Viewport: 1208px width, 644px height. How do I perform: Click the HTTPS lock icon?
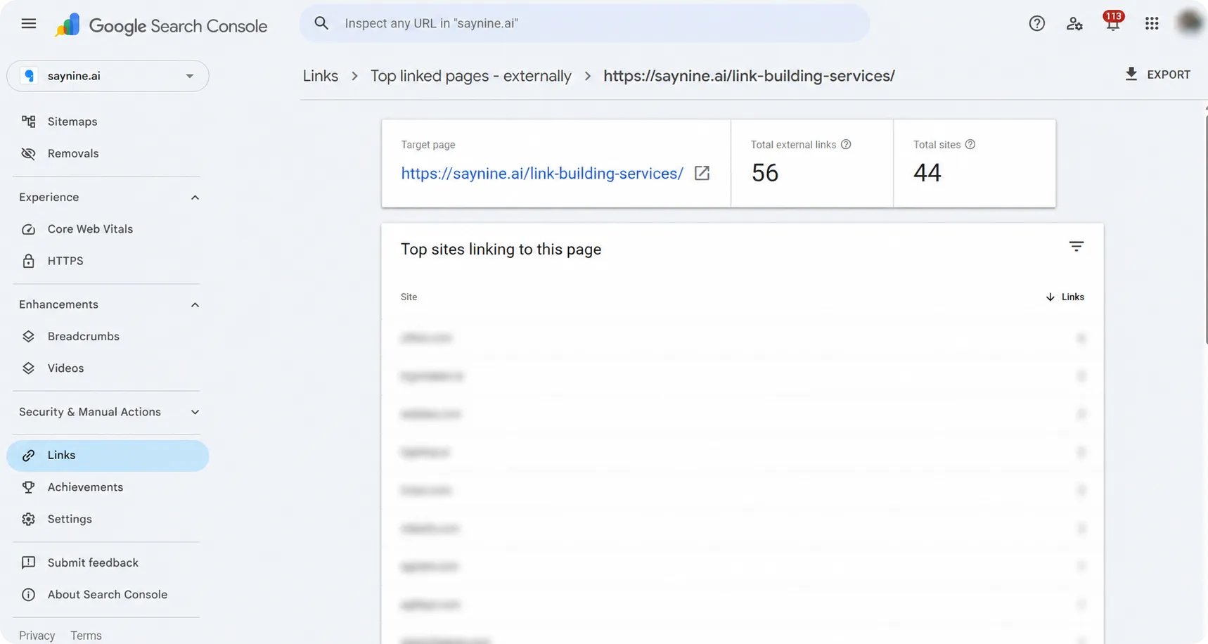[x=28, y=261]
